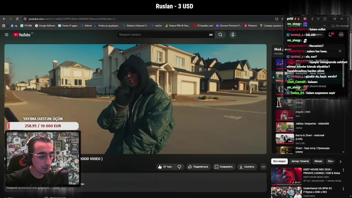Open the browser extensions puzzle icon

coord(325,19)
